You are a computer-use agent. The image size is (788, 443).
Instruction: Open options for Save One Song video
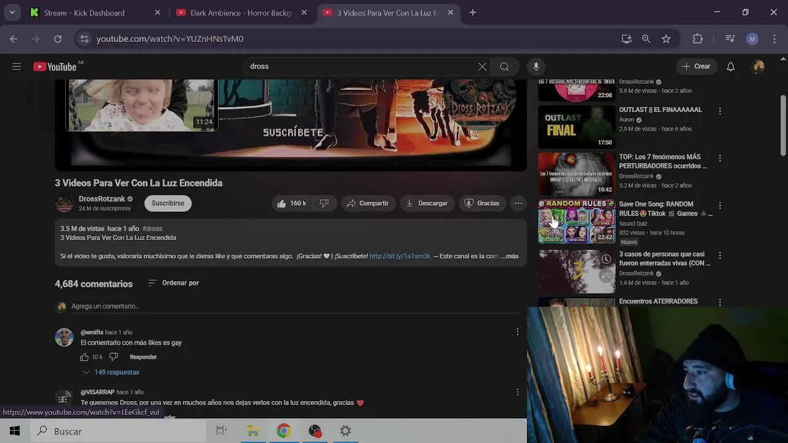(x=720, y=205)
